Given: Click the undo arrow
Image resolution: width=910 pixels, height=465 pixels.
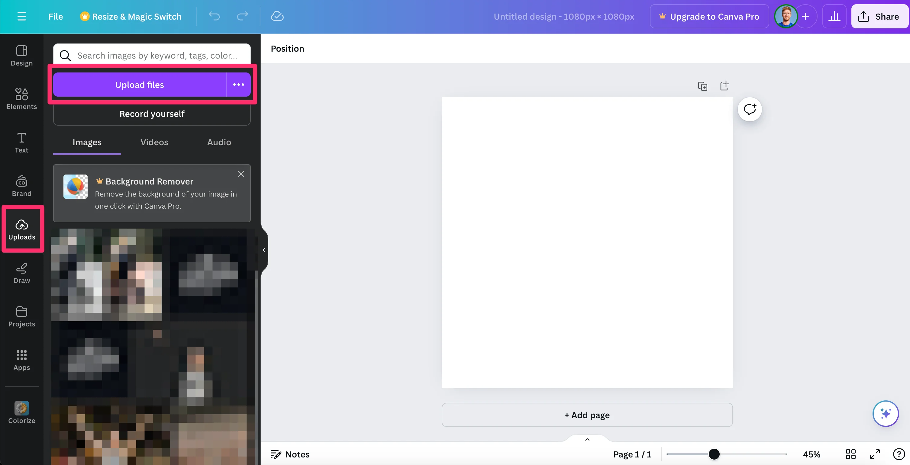Looking at the screenshot, I should tap(214, 16).
